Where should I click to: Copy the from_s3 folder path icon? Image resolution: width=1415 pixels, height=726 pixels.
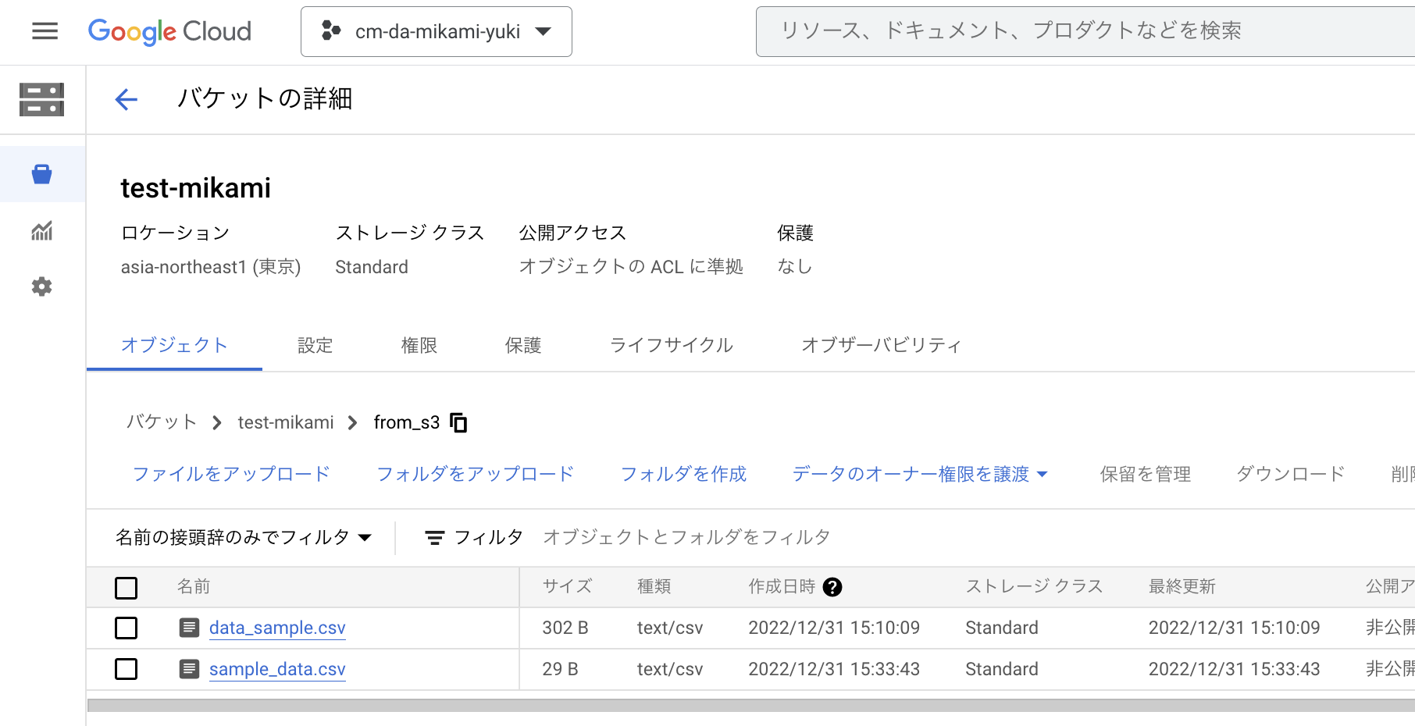click(x=459, y=422)
